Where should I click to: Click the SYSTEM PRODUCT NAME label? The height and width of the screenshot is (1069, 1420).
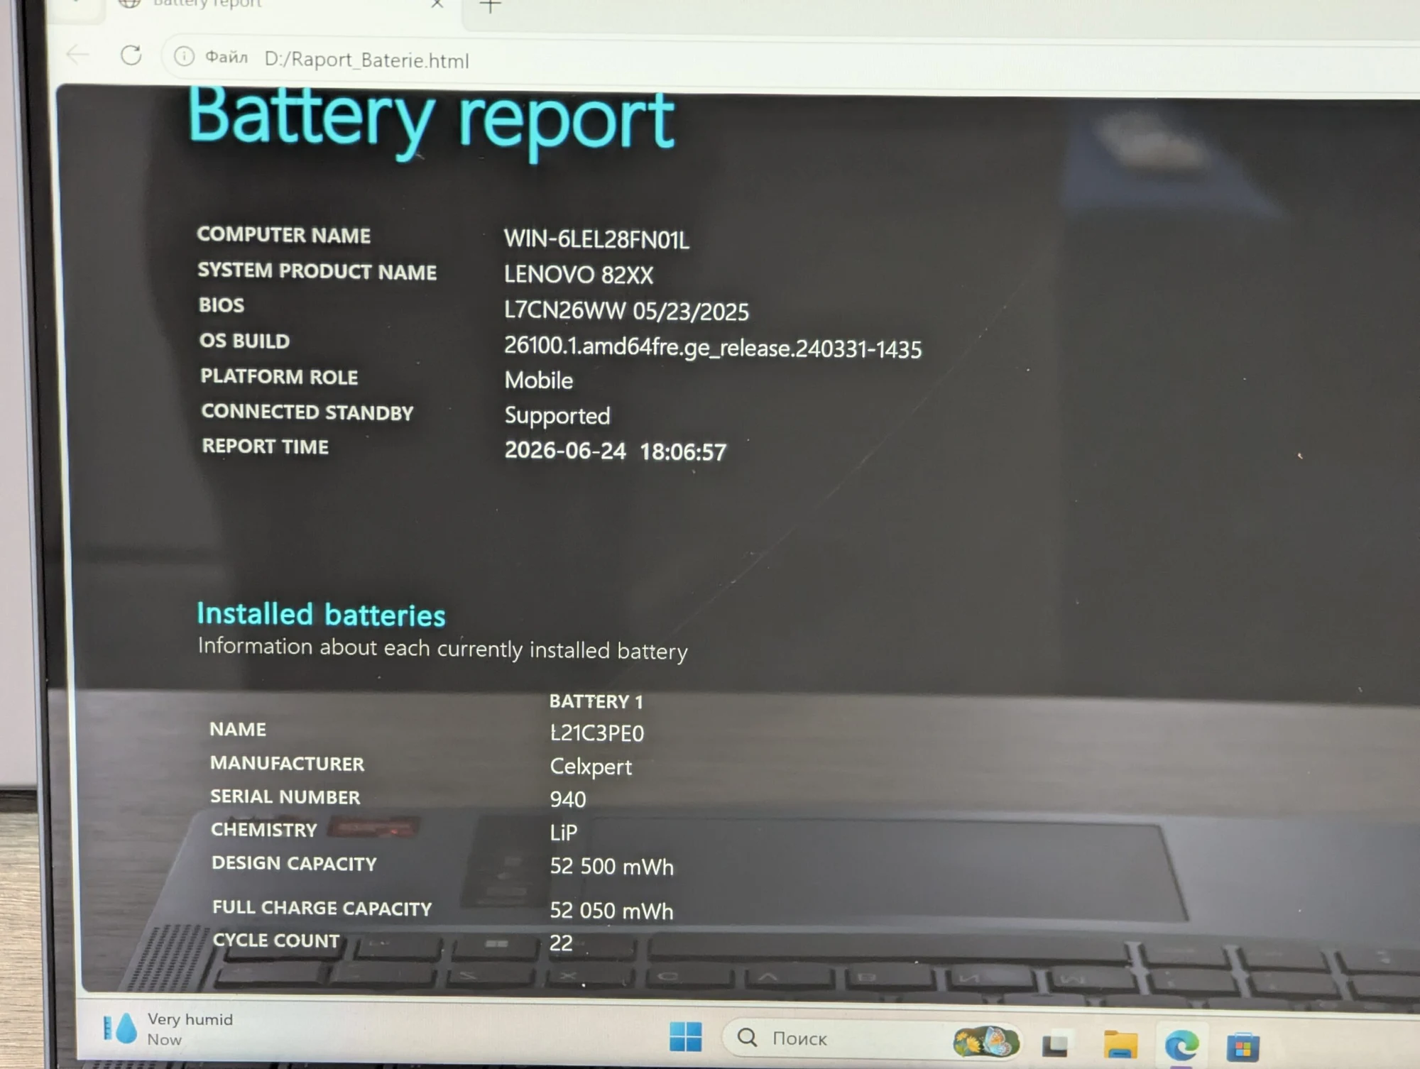pos(317,271)
